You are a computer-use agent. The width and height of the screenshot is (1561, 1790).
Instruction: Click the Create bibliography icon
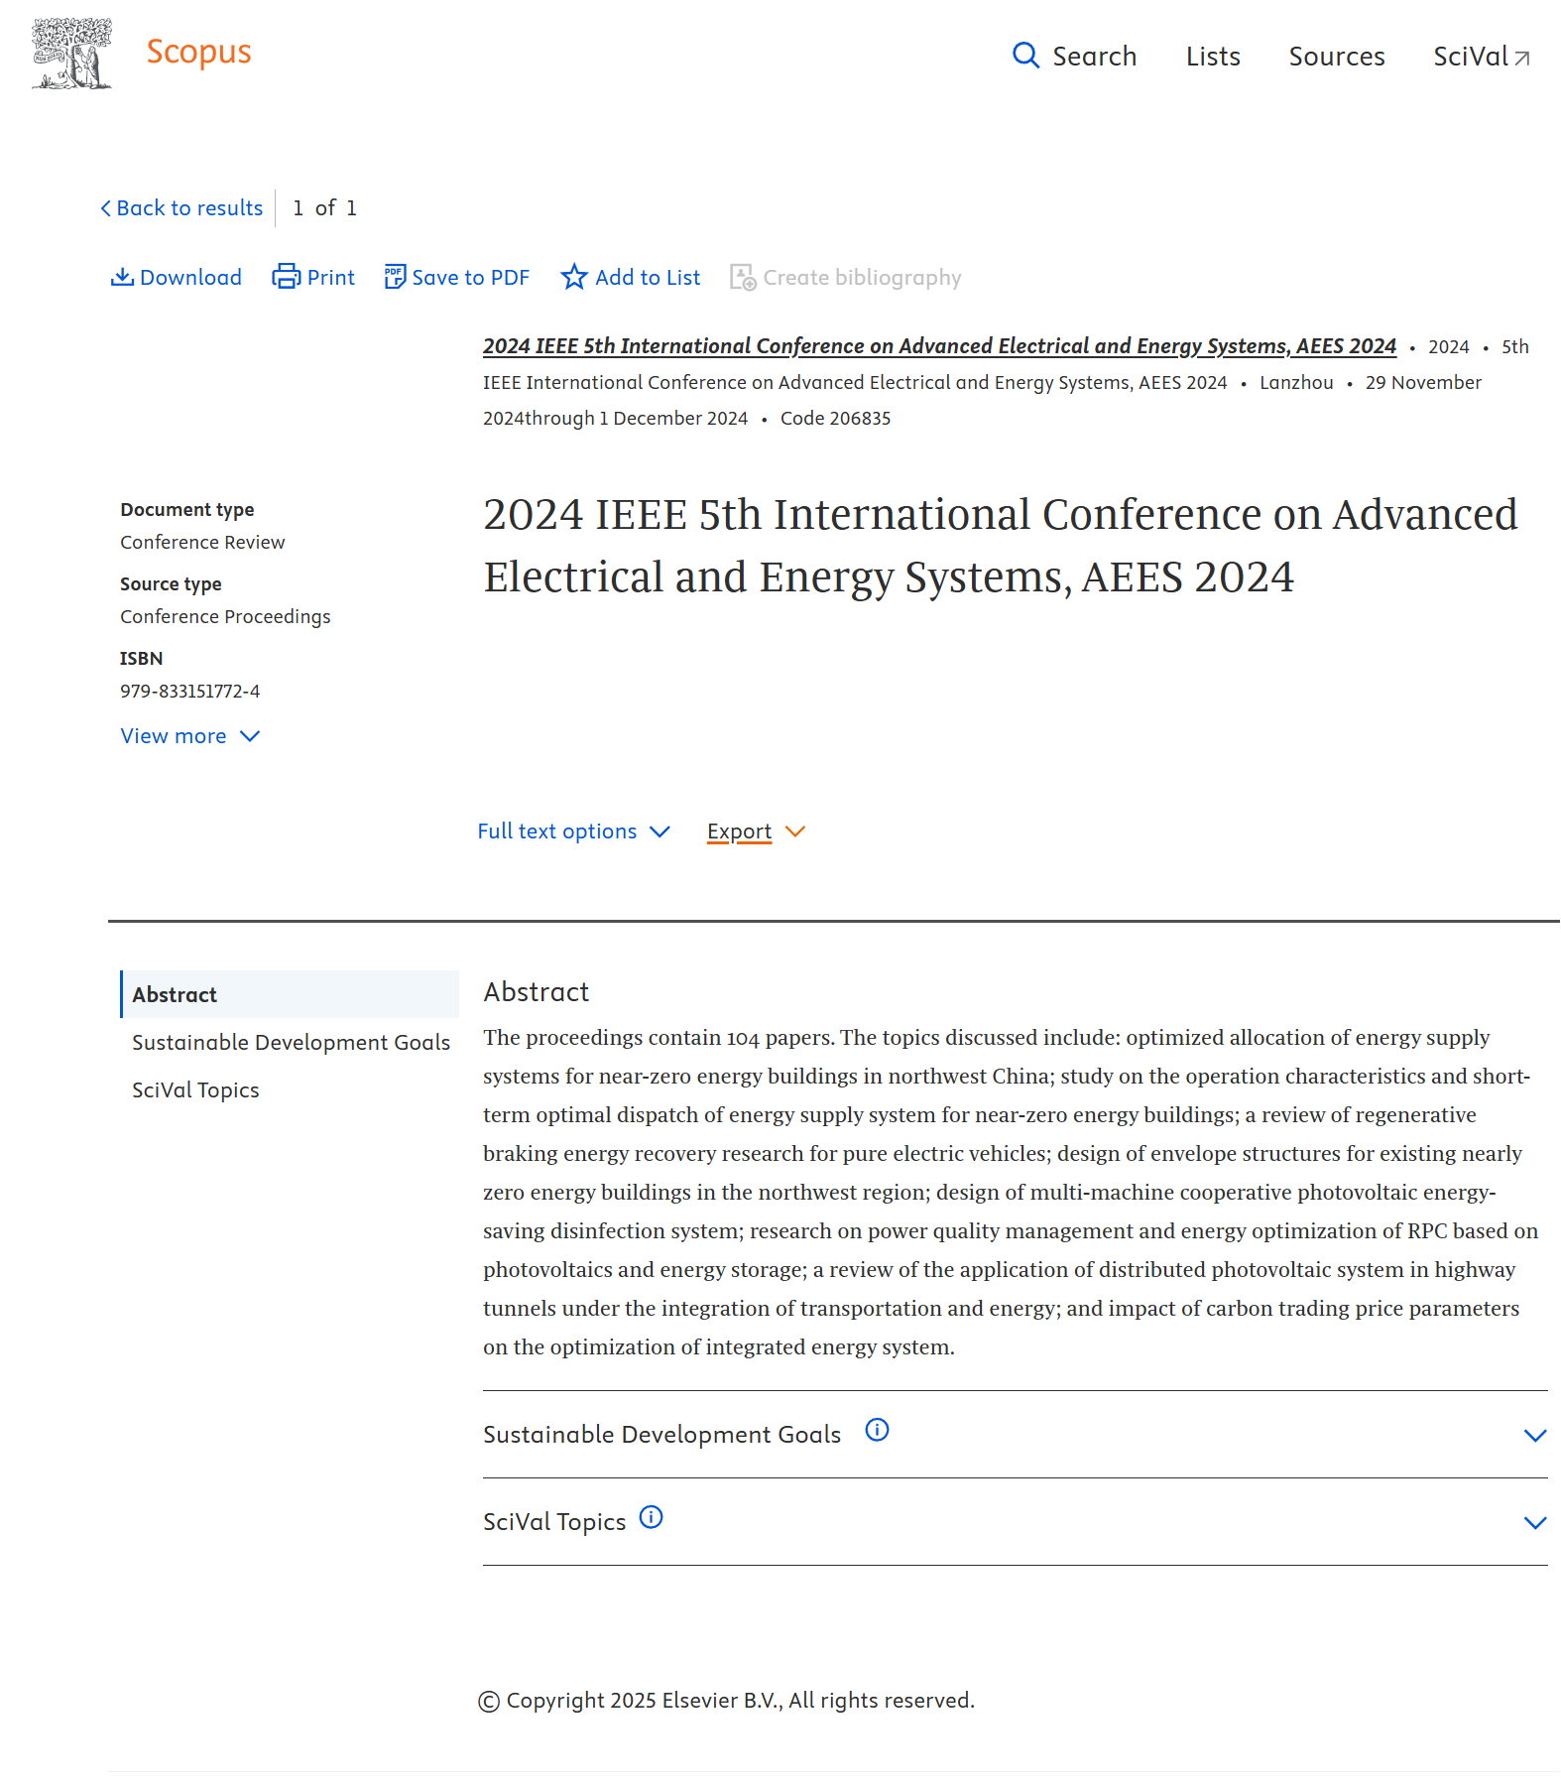pyautogui.click(x=743, y=277)
